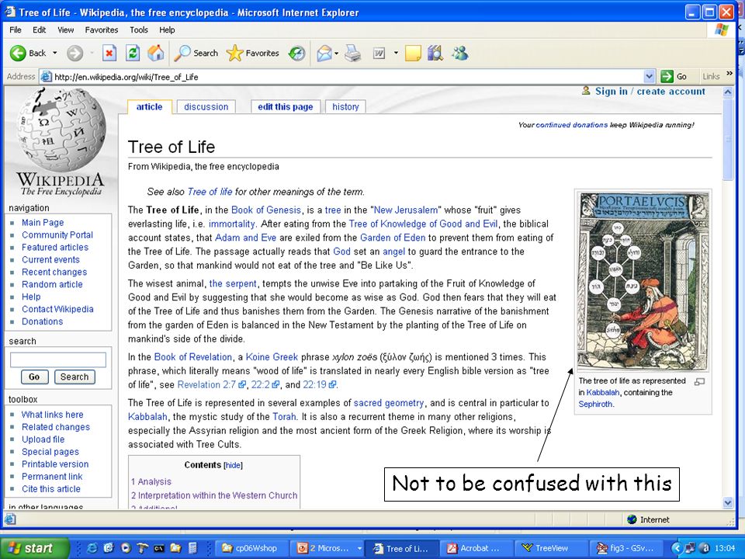Click the Kabbalah link in article text
Screen dimensions: 745x559
pos(147,417)
